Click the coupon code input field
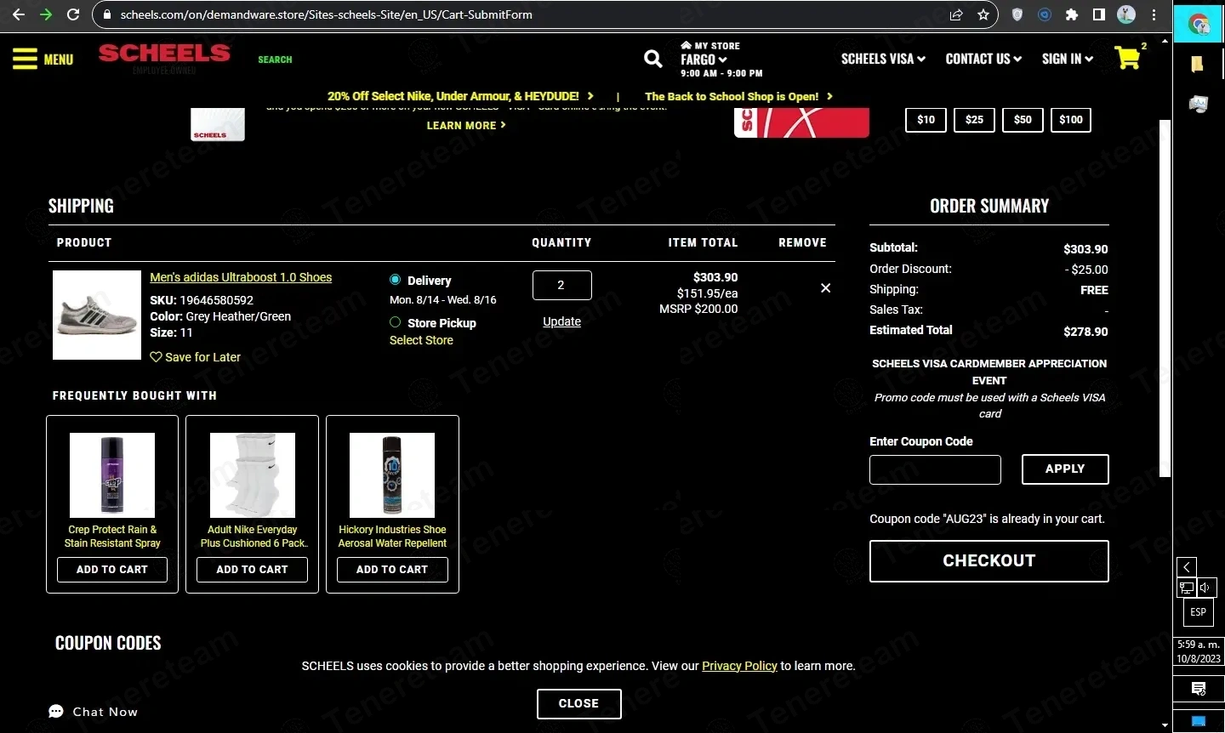The image size is (1225, 733). click(x=935, y=469)
